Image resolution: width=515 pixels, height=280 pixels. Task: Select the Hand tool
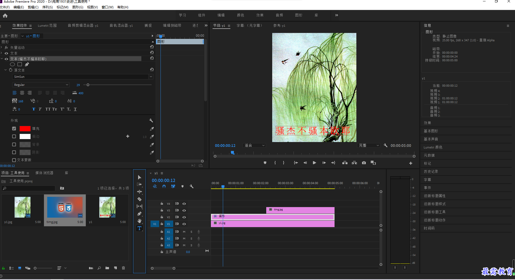click(x=139, y=221)
